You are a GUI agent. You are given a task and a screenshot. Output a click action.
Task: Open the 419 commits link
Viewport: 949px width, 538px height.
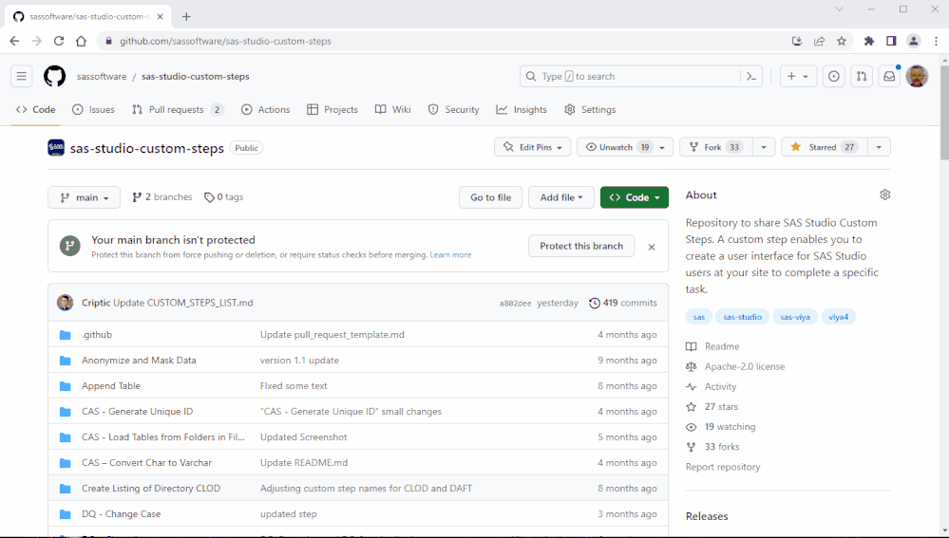click(623, 304)
